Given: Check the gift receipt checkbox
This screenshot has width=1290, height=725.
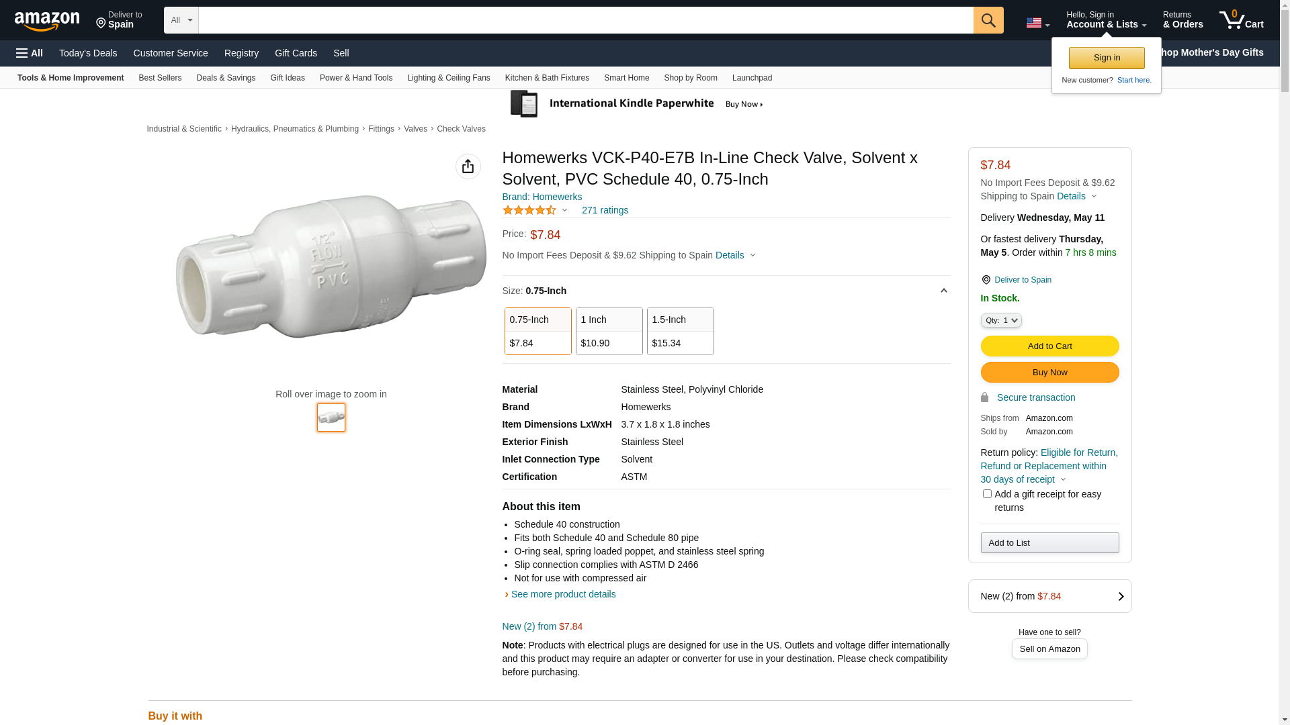Looking at the screenshot, I should click(987, 494).
